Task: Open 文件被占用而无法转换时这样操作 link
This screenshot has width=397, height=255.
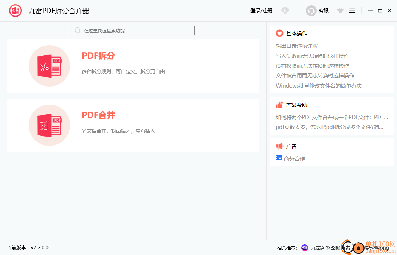Action: (315, 76)
